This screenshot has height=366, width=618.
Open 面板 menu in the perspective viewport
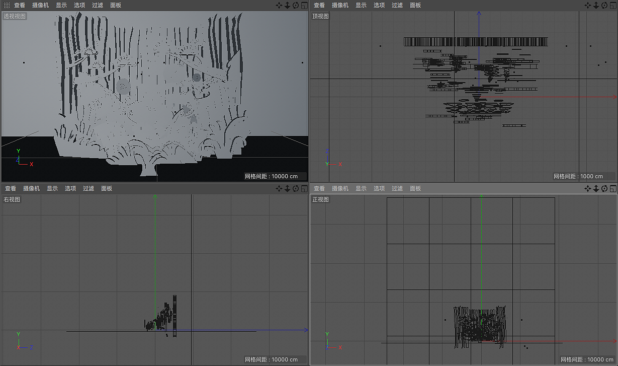click(x=116, y=6)
